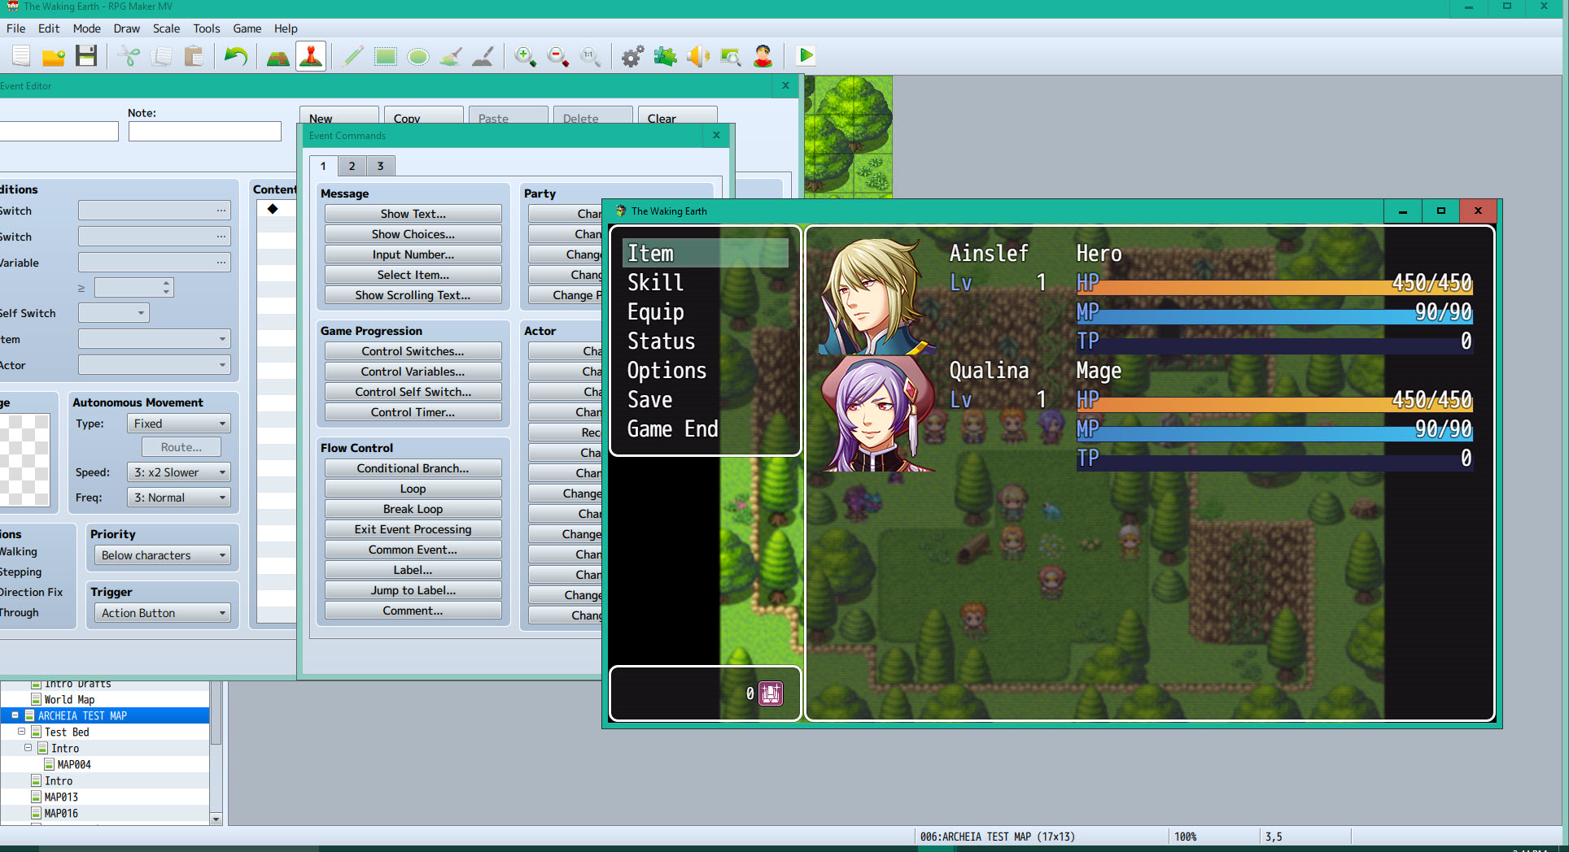Click the gold item icon in game window

771,693
